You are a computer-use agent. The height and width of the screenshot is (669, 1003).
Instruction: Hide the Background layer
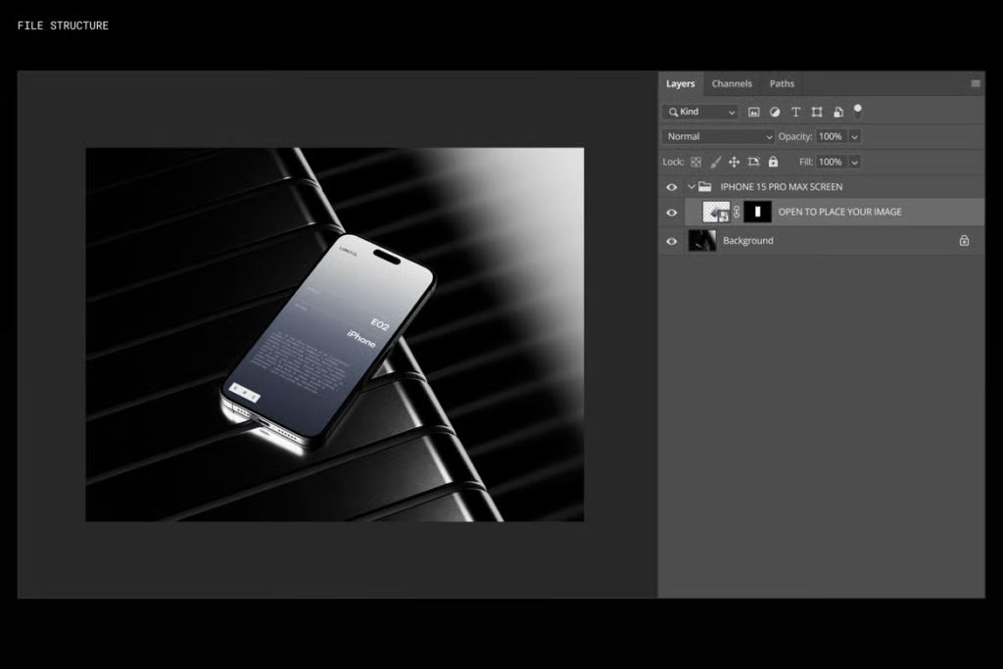pyautogui.click(x=672, y=241)
